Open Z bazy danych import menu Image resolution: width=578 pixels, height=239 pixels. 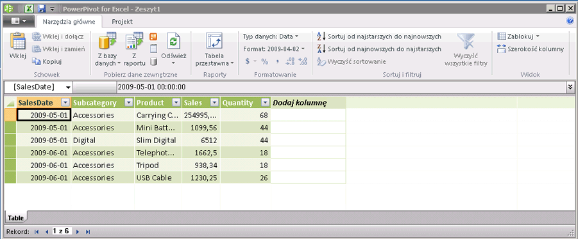(x=107, y=50)
